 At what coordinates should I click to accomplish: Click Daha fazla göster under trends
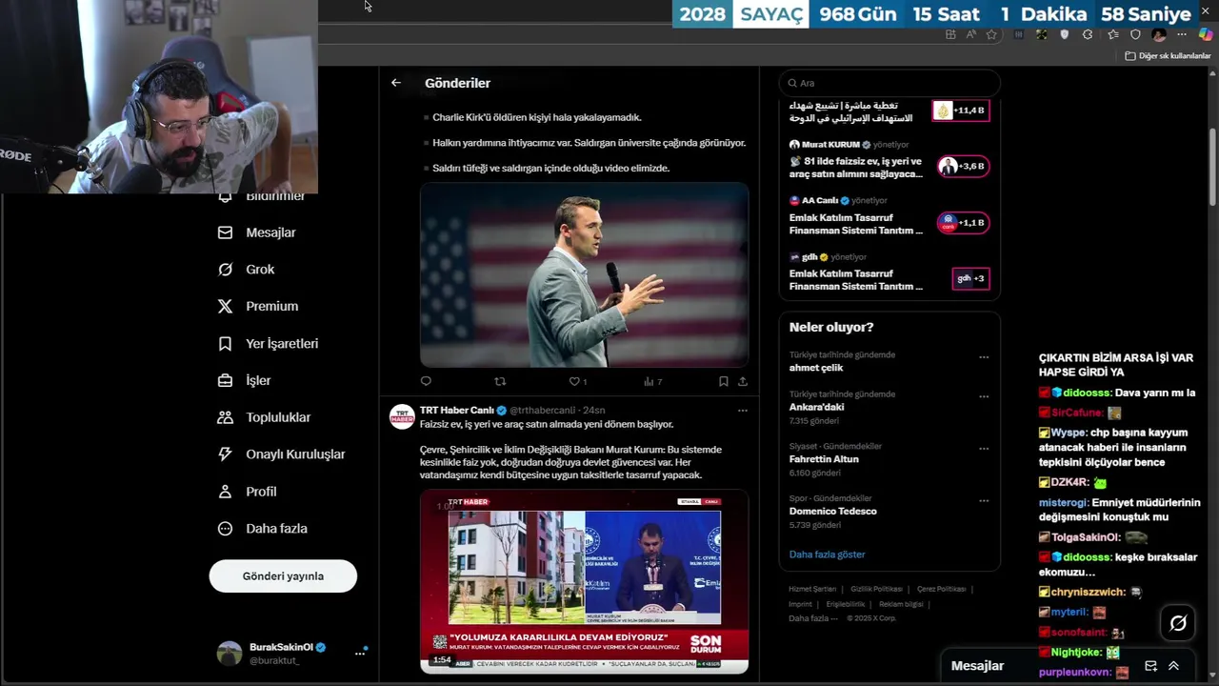point(827,555)
